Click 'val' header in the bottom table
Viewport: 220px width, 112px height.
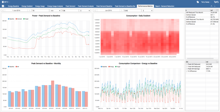211,62
